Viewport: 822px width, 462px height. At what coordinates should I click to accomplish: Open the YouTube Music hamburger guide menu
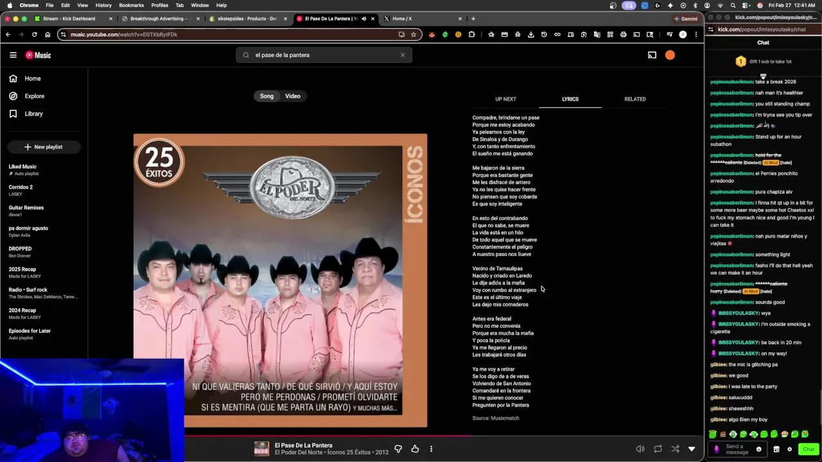[13, 55]
